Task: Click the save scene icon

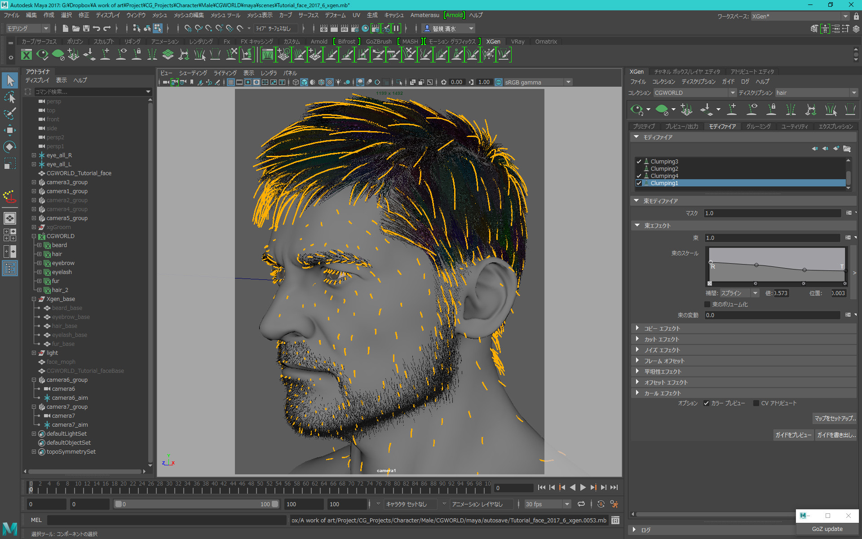Action: pos(86,28)
